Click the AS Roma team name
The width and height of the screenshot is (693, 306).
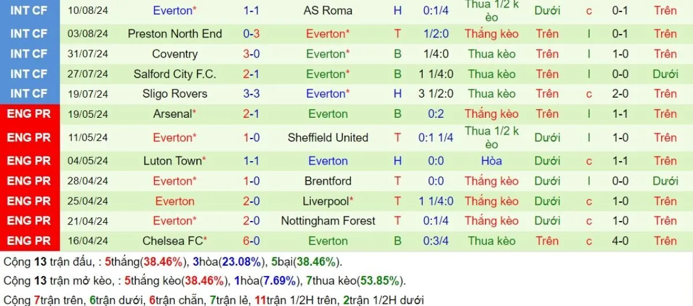click(327, 10)
